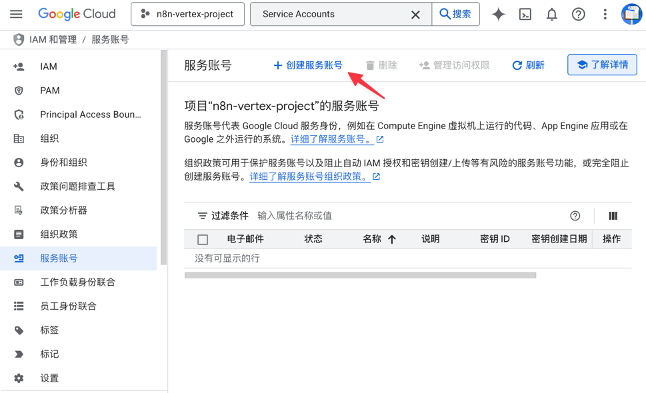Open the three-dot settings menu in header

pos(605,14)
